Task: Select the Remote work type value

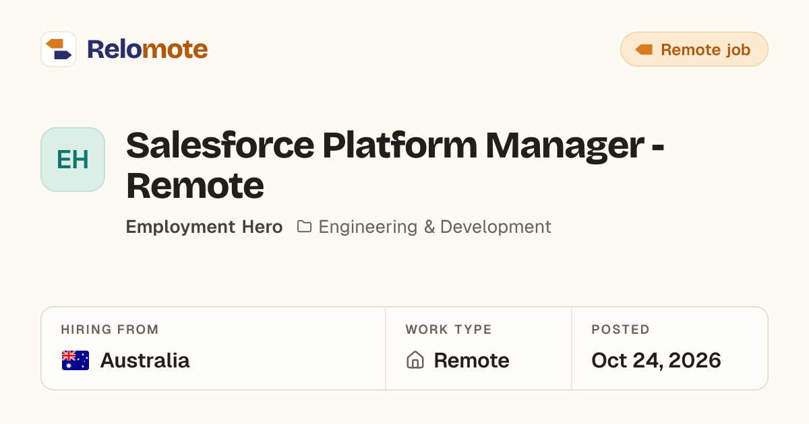Action: click(x=471, y=361)
